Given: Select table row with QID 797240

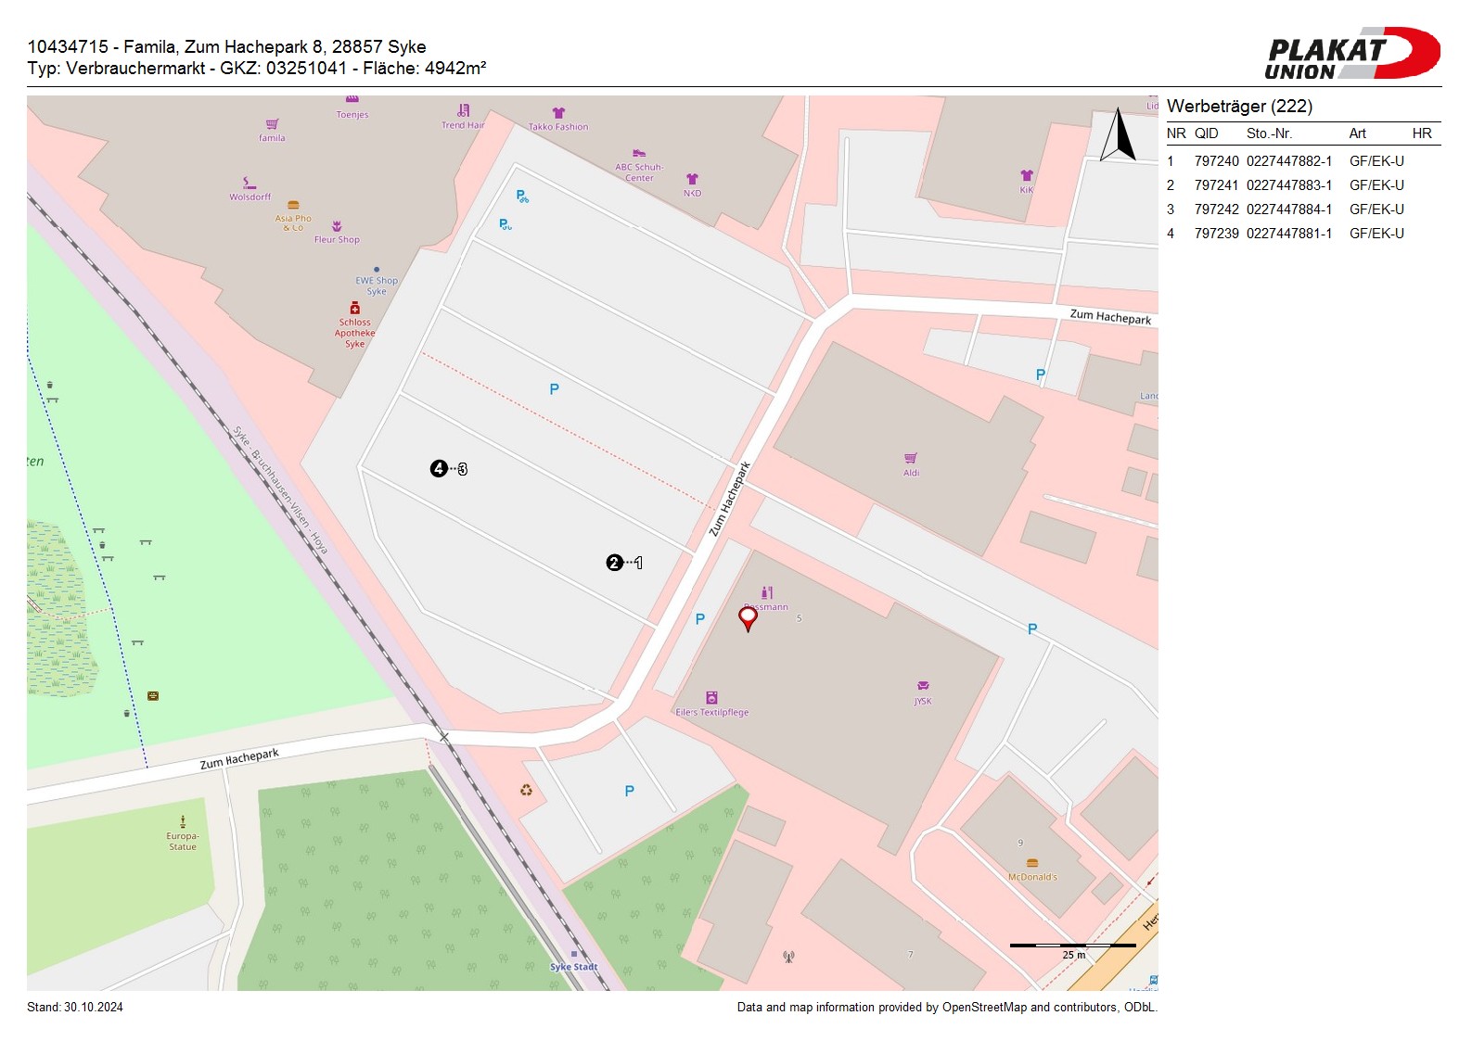Looking at the screenshot, I should 1302,161.
